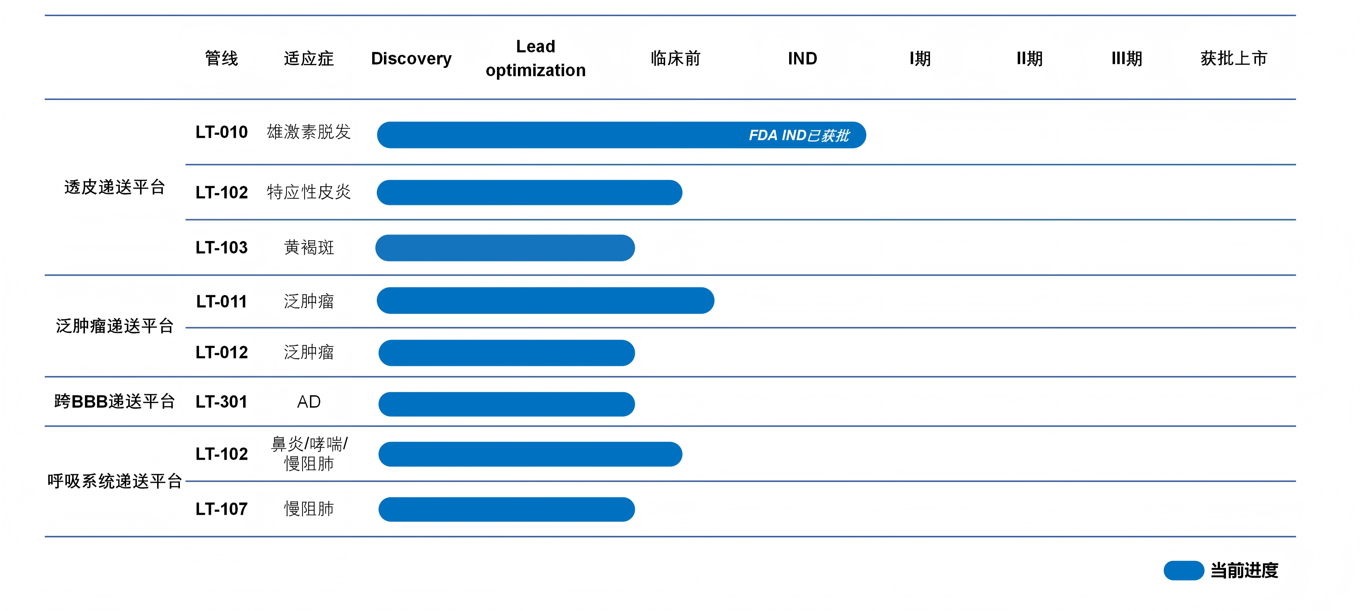Select the AD indication
Viewport: 1365px width, 611px height.
(309, 402)
